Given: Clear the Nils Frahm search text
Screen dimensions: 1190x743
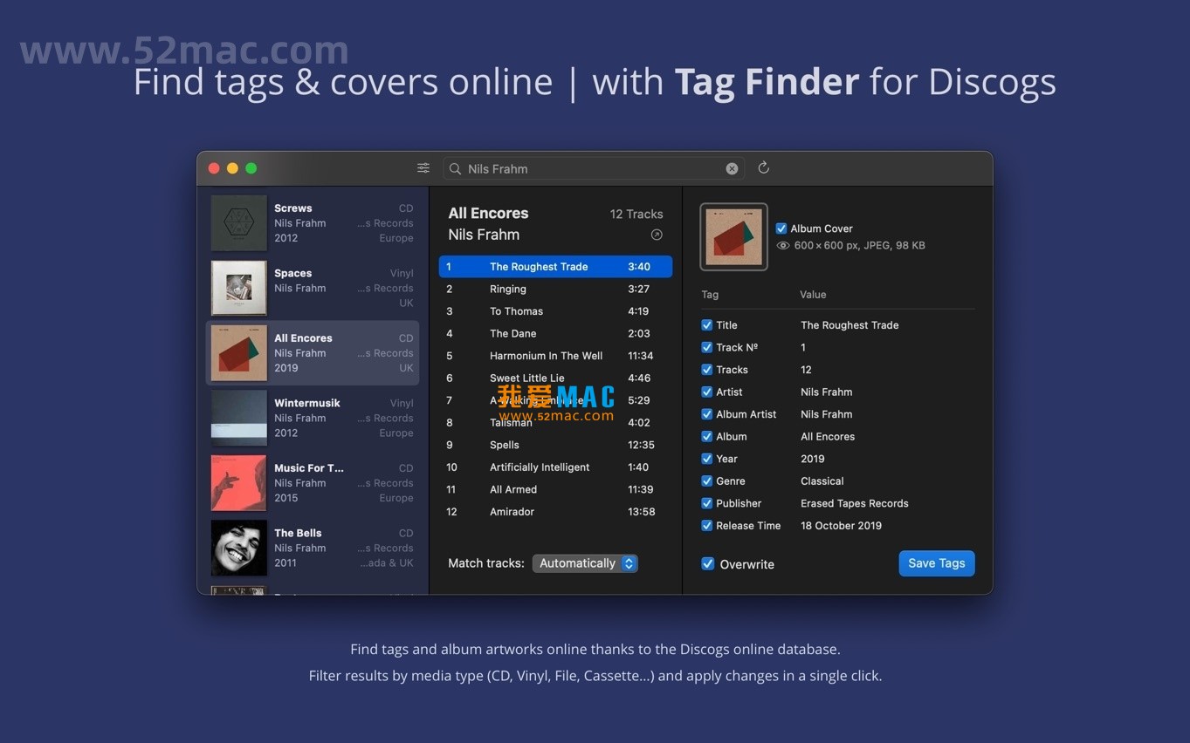Looking at the screenshot, I should [732, 169].
